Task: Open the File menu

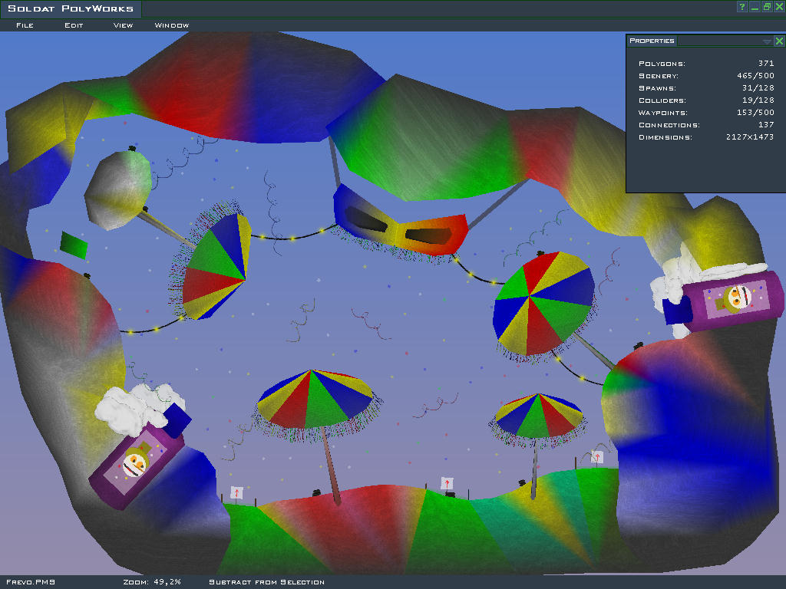Action: pos(25,25)
